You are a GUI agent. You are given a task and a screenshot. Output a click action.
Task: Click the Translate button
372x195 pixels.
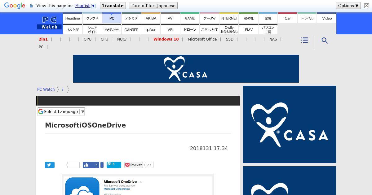click(x=113, y=6)
